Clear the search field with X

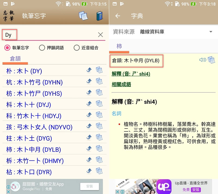click(100, 35)
